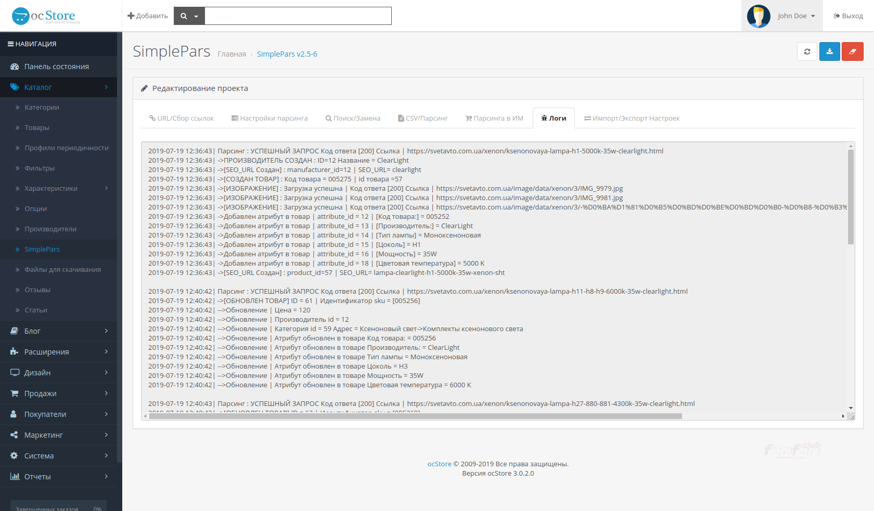
Task: Expand the Дизайн menu chevron
Action: point(106,373)
